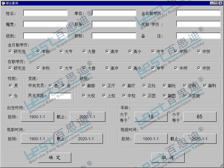Click the 综合查询 title bar icon
The image size is (224, 168).
pos(3,3)
